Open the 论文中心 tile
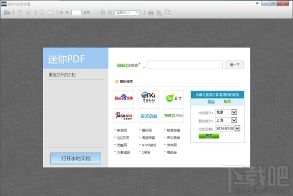 (x=149, y=116)
